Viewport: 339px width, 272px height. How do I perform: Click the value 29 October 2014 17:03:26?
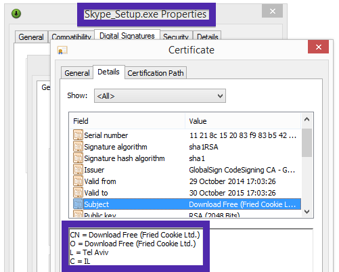coord(232,181)
